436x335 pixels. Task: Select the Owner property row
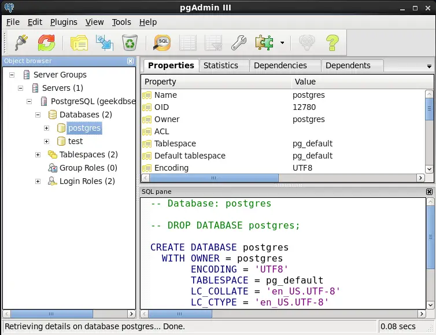[x=283, y=119]
